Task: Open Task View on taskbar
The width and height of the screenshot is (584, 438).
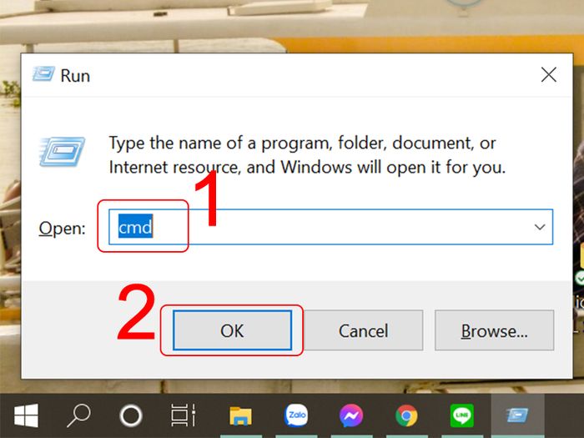Action: pyautogui.click(x=183, y=415)
